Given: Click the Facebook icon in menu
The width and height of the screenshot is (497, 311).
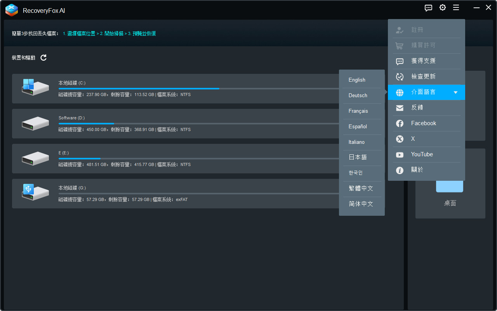Looking at the screenshot, I should 400,123.
